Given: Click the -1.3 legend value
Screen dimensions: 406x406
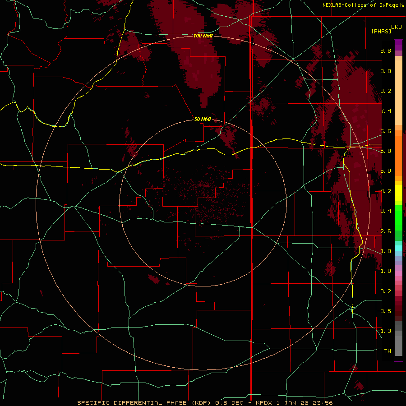Looking at the screenshot, I should (x=384, y=331).
